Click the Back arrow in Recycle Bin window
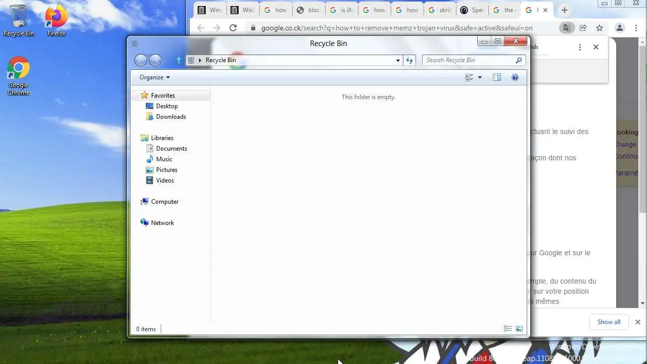This screenshot has width=647, height=364. (141, 60)
